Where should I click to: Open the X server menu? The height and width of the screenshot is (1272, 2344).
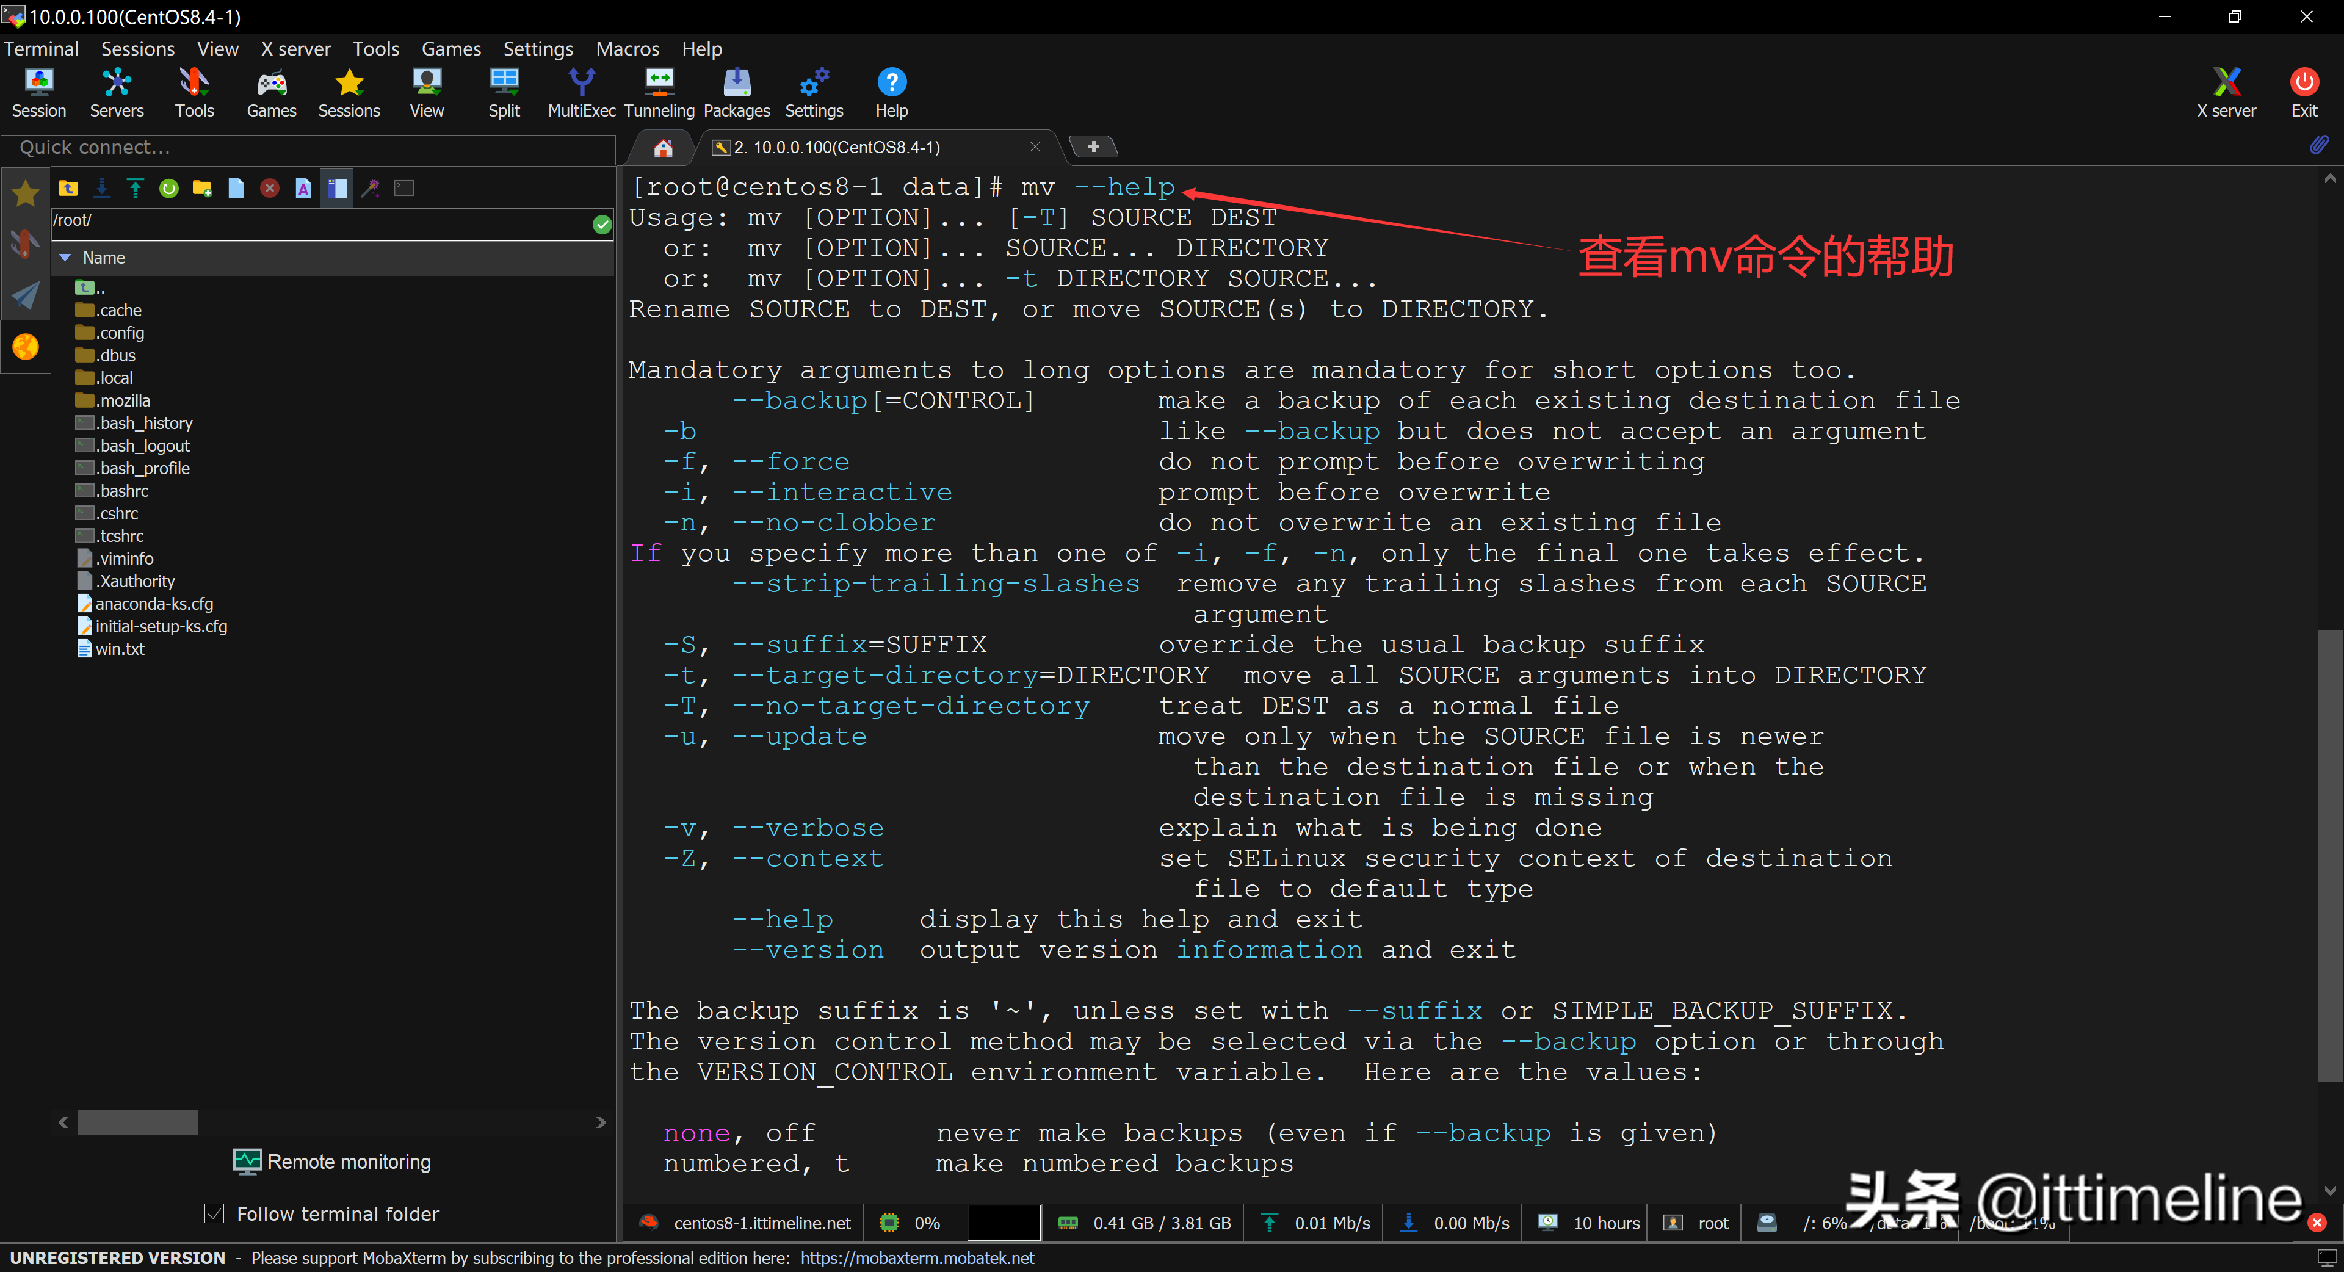pos(295,49)
